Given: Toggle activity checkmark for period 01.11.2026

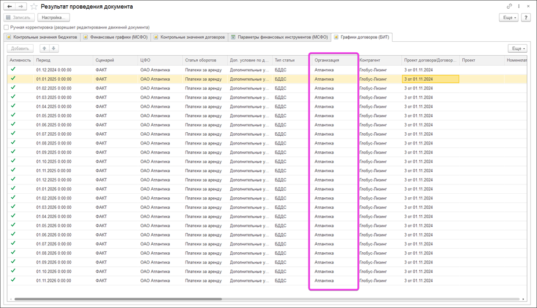Looking at the screenshot, I should [13, 280].
